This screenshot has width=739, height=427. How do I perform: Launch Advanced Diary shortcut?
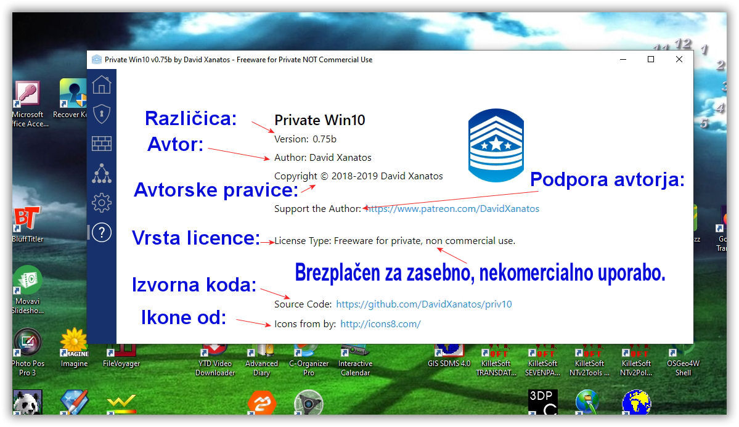coord(261,360)
